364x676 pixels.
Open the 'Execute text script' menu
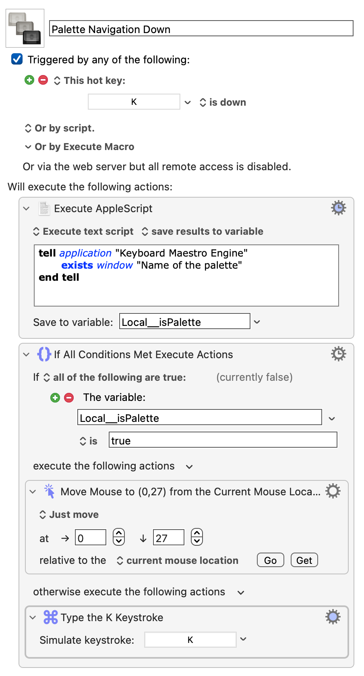pos(83,232)
